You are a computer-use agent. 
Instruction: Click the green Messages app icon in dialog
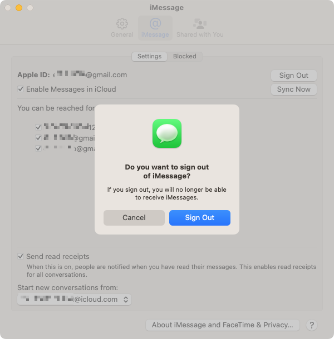167,133
